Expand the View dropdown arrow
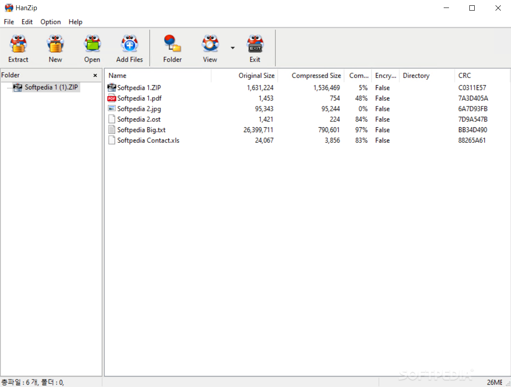 click(232, 48)
